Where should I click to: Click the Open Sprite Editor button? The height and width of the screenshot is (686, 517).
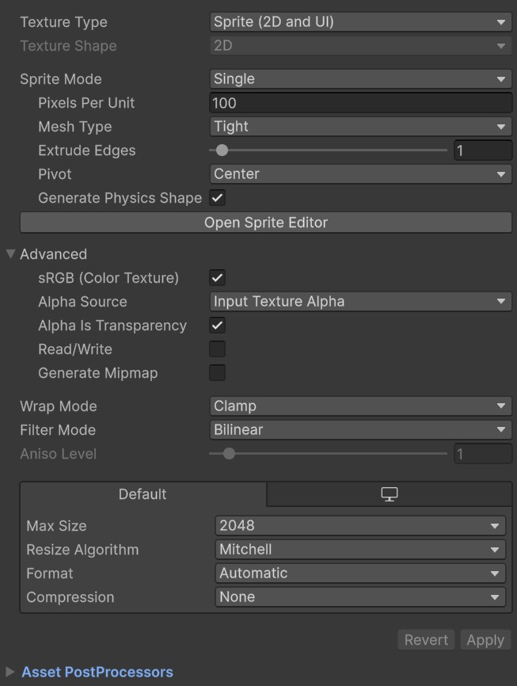pyautogui.click(x=266, y=223)
